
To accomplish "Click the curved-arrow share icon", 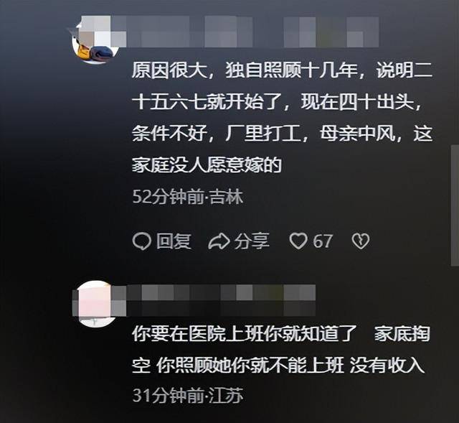I will click(x=219, y=241).
